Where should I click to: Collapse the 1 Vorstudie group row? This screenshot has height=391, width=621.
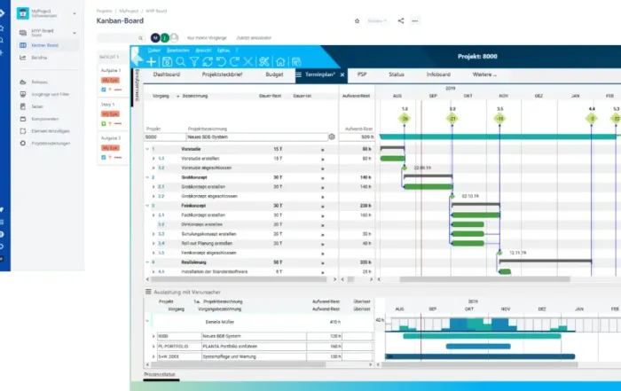[x=147, y=149]
